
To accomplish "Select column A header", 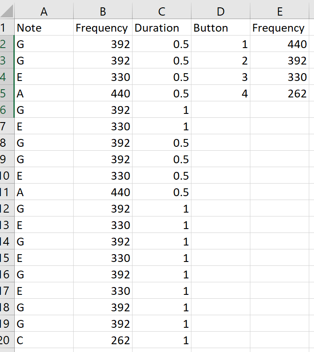I will point(44,11).
